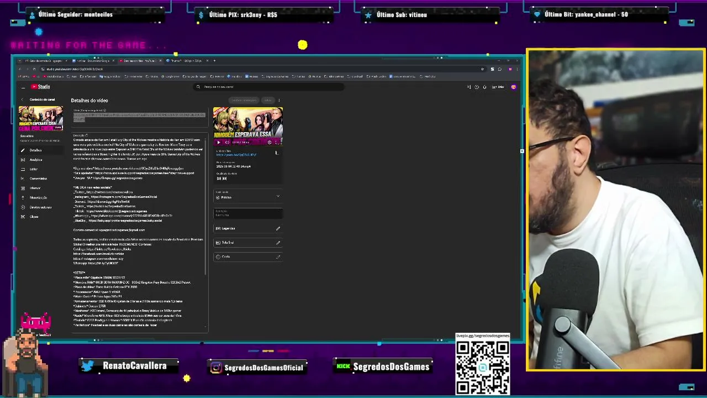Expand the Visibilidade Público dropdown
Viewport: 707px width, 398px height.
click(x=248, y=195)
